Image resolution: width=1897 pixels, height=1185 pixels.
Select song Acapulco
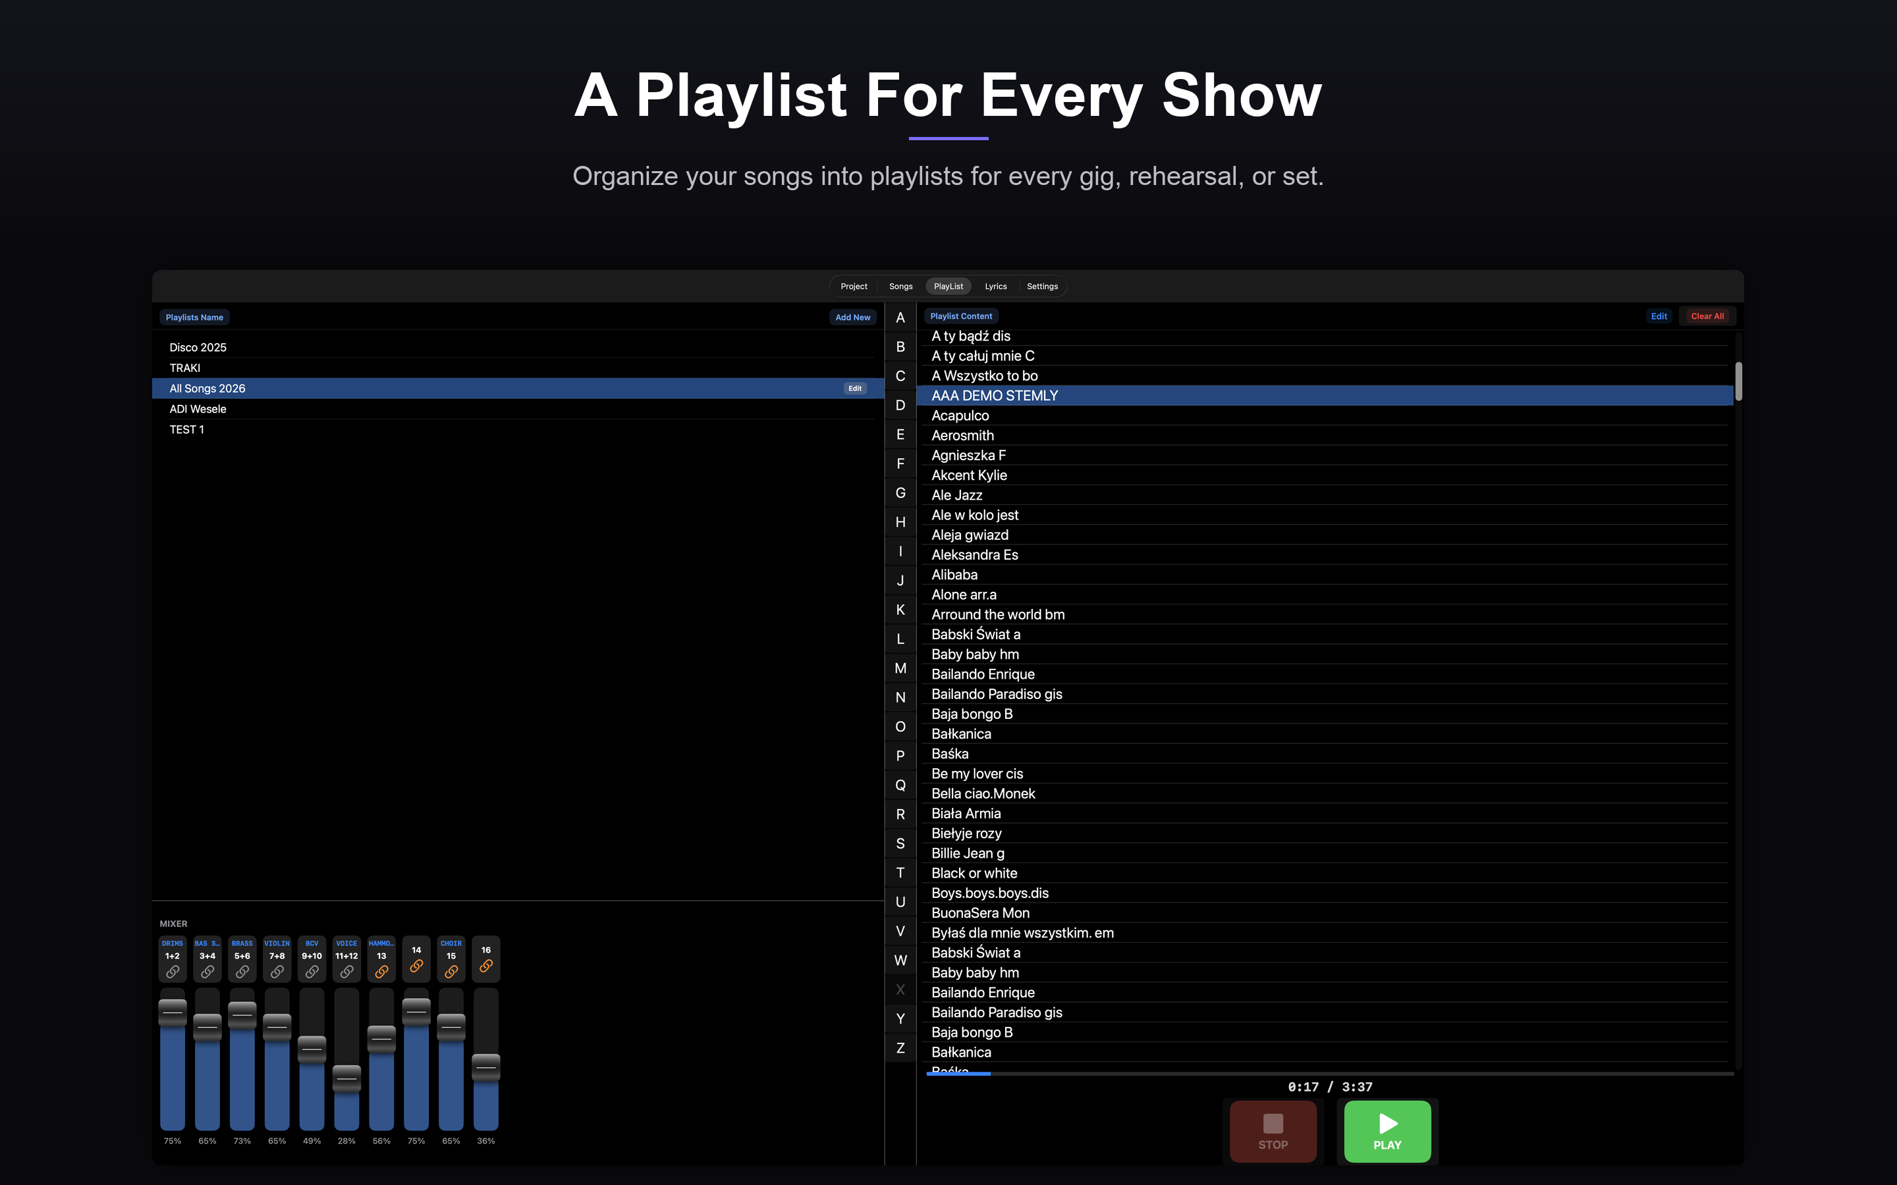[1325, 415]
